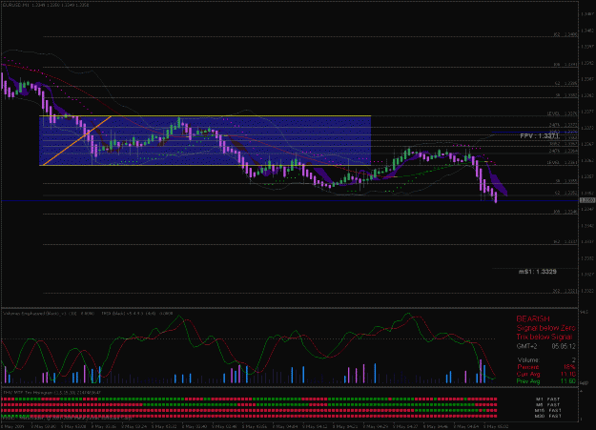Click the 'GMT+2' clock label
Screen dimensions: 596x430
point(526,346)
